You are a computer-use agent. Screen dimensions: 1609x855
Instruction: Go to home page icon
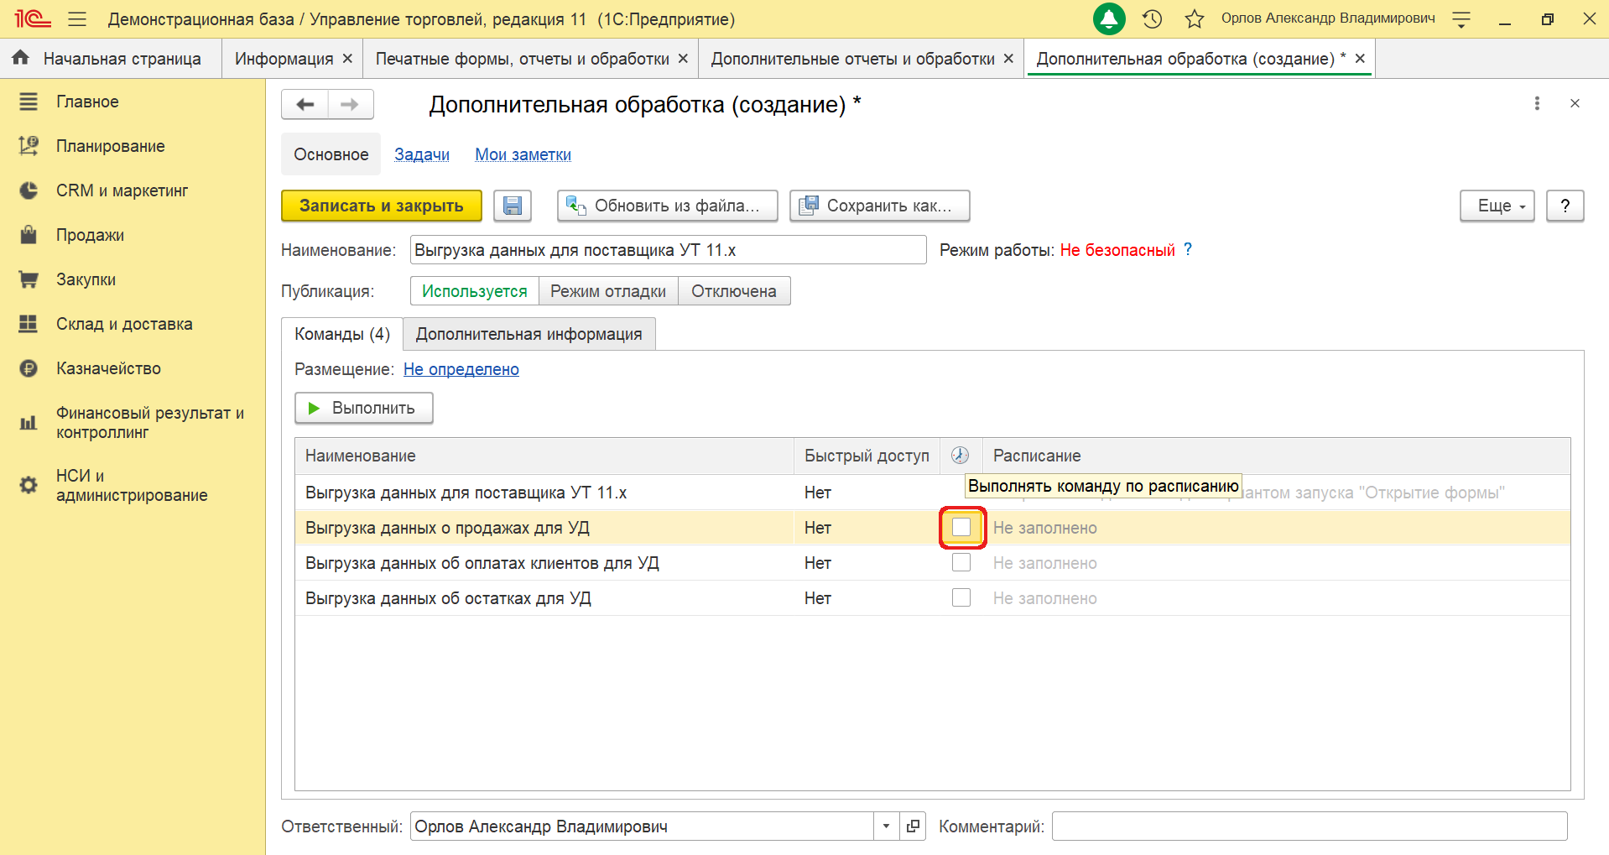pyautogui.click(x=21, y=57)
